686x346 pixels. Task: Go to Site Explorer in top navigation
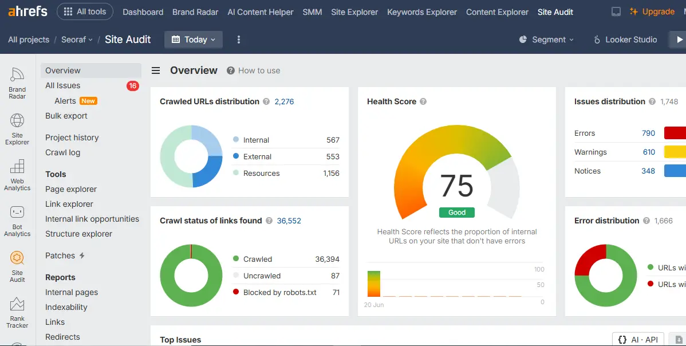[354, 12]
